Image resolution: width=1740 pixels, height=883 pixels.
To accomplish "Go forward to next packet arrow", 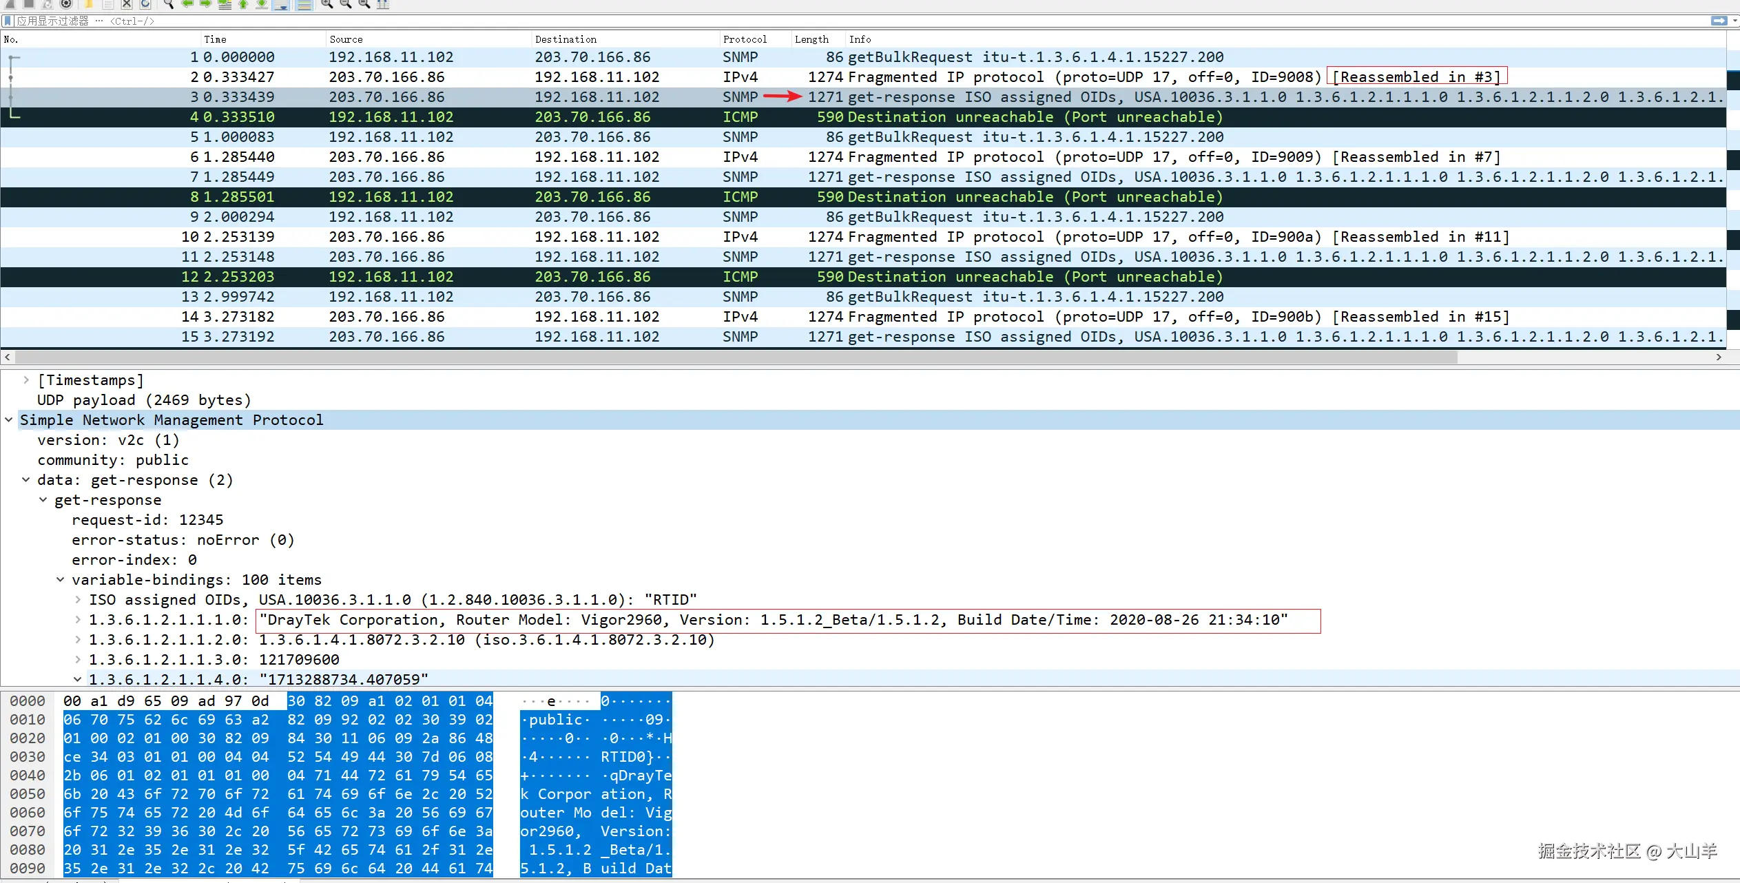I will pyautogui.click(x=205, y=4).
